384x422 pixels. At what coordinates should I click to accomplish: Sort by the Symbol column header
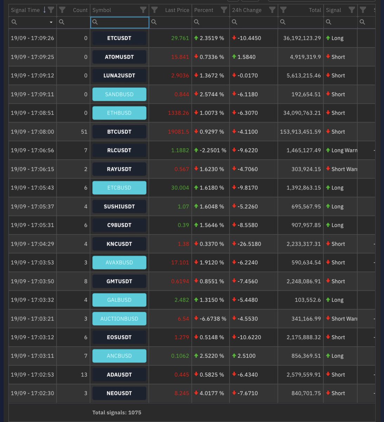(x=102, y=10)
